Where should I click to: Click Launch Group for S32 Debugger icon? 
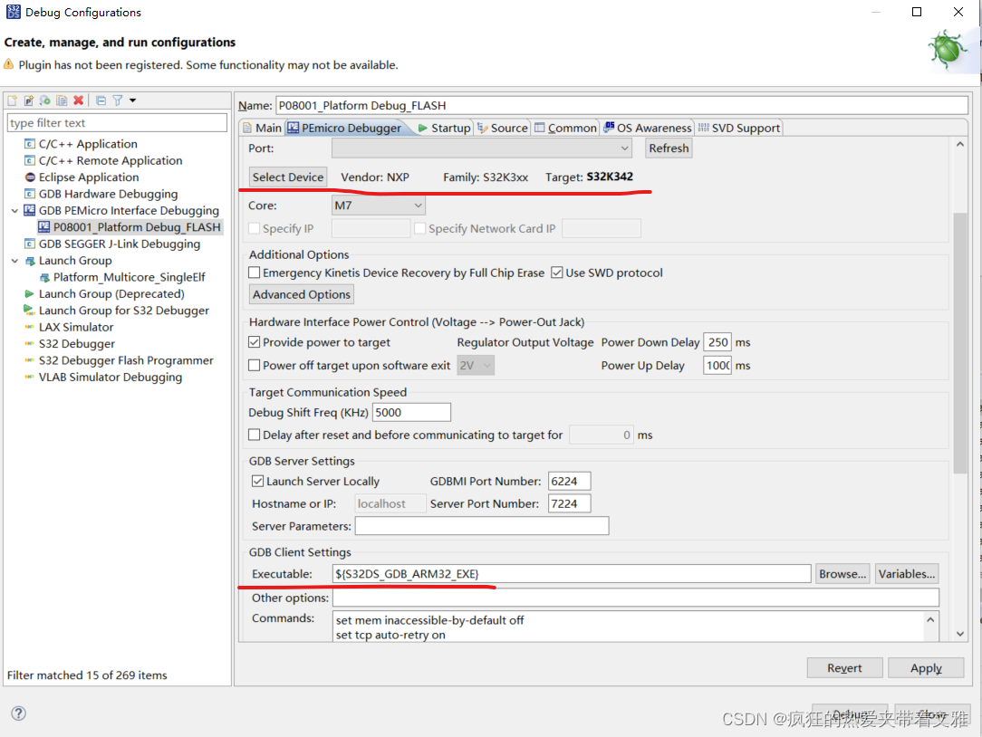click(x=29, y=310)
